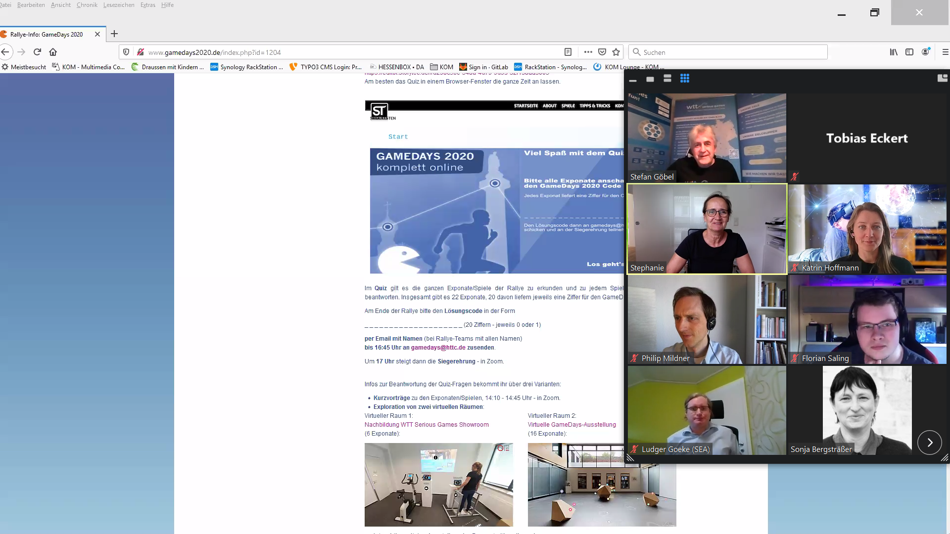Open Meistbesucht bookmarks folder
The width and height of the screenshot is (950, 534).
click(x=24, y=67)
